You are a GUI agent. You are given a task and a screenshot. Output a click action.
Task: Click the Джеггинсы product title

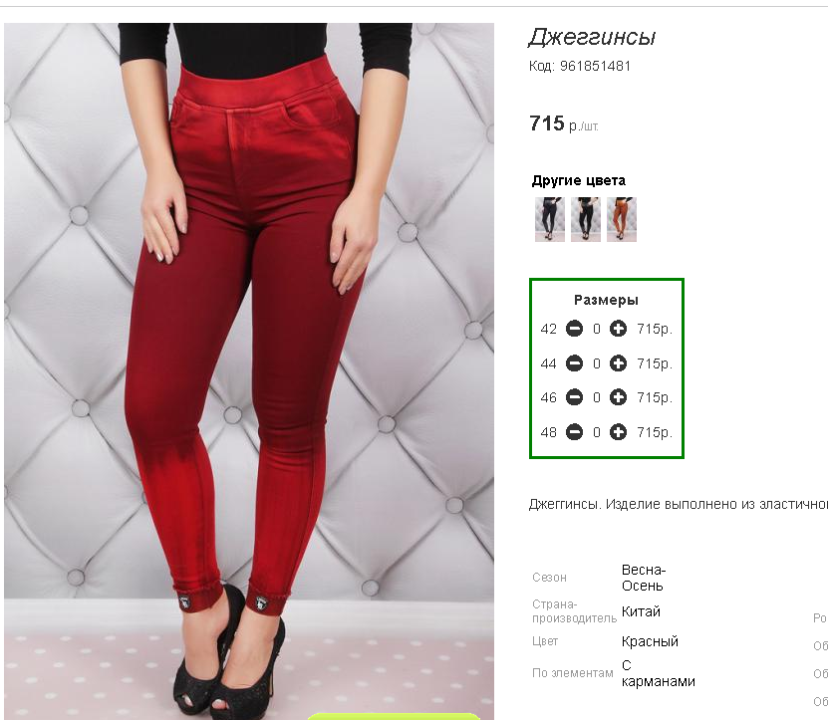coord(592,37)
